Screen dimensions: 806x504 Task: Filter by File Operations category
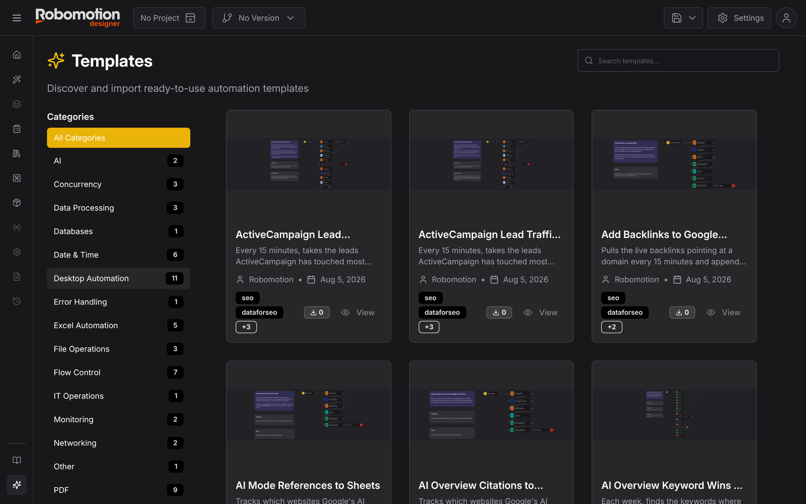point(119,349)
